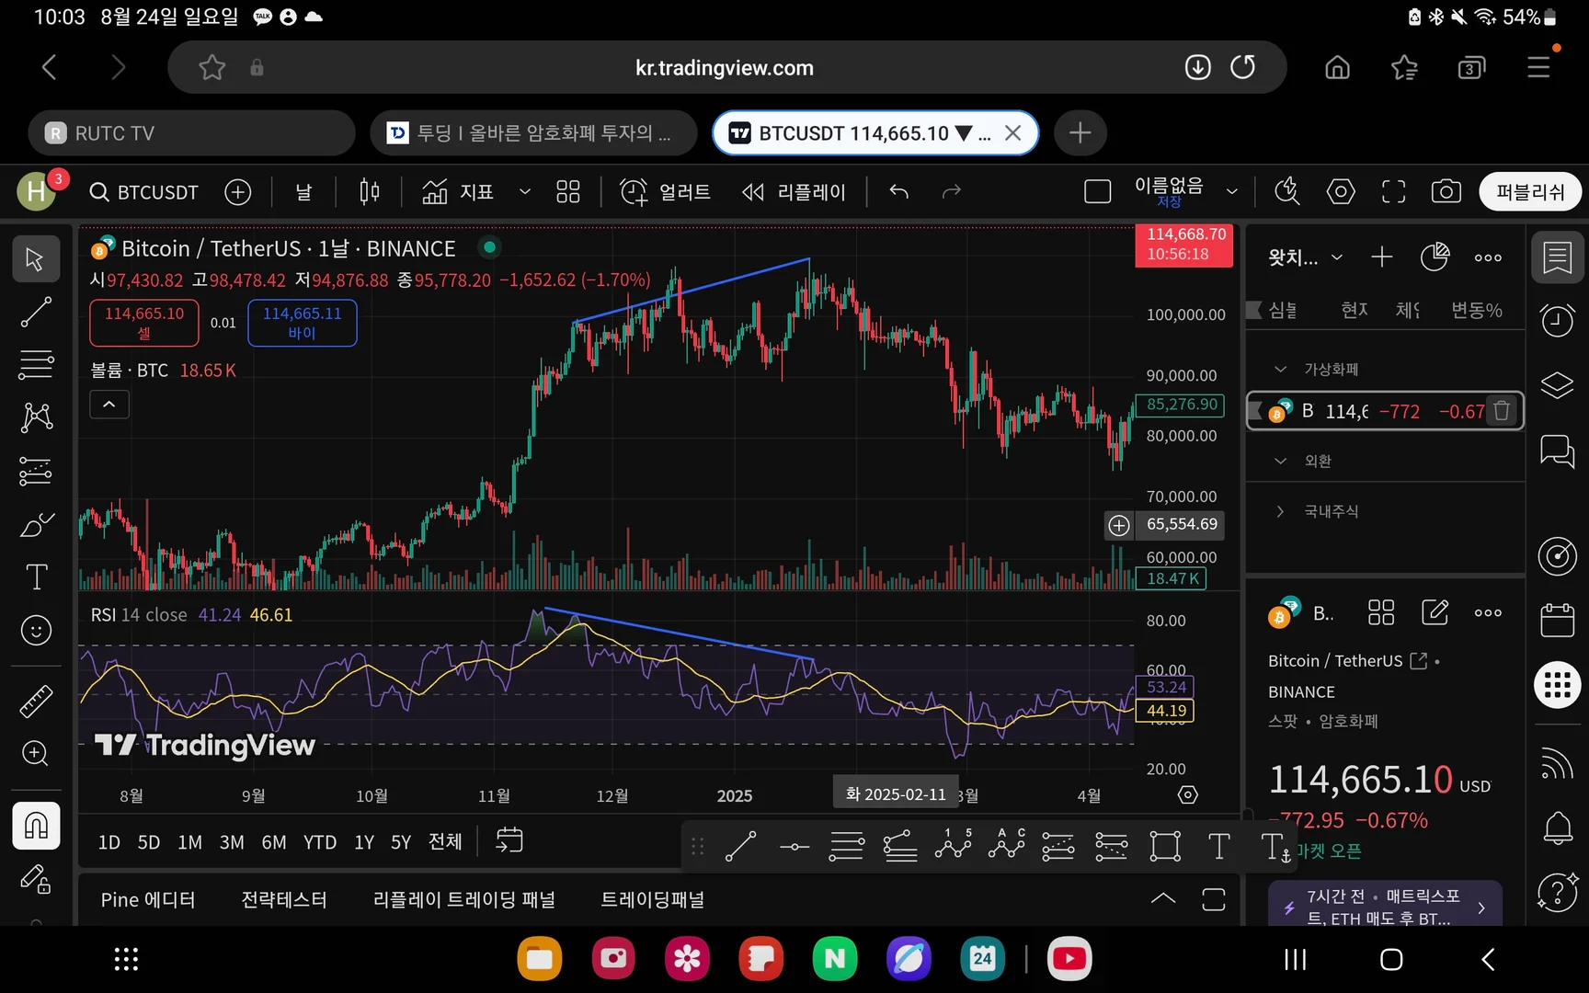Viewport: 1589px width, 993px height.
Task: Select the brush drawing tool
Action: coord(36,524)
